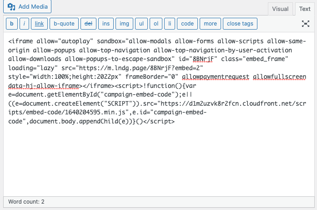Click the close tags button
317x210 pixels.
[x=240, y=24]
